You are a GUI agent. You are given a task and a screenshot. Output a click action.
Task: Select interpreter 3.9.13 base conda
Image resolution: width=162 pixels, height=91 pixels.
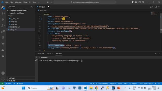(146, 84)
